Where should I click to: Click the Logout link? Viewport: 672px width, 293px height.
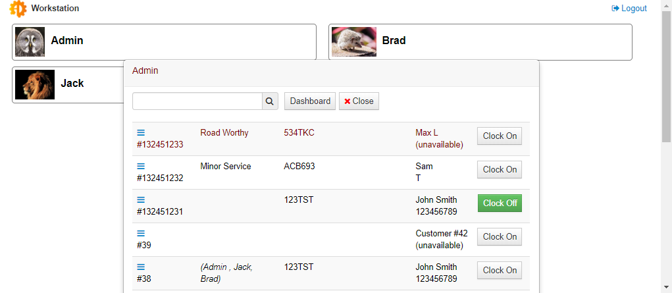click(629, 8)
